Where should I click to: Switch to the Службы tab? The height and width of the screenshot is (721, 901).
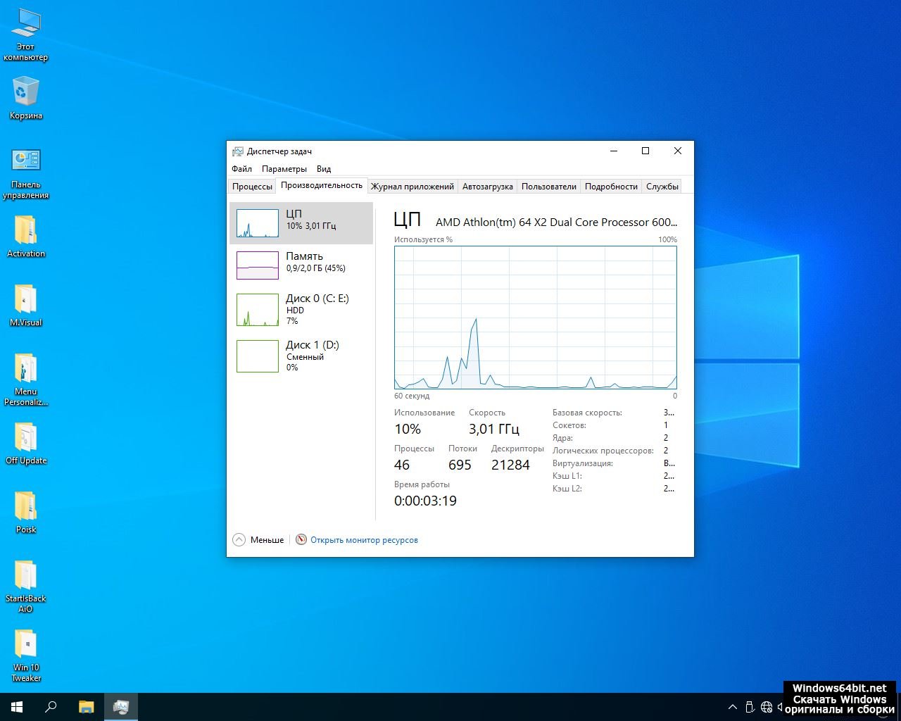coord(662,187)
